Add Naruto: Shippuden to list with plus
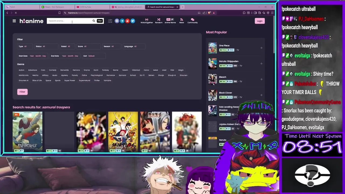345x194 pixels. pyautogui.click(x=261, y=64)
